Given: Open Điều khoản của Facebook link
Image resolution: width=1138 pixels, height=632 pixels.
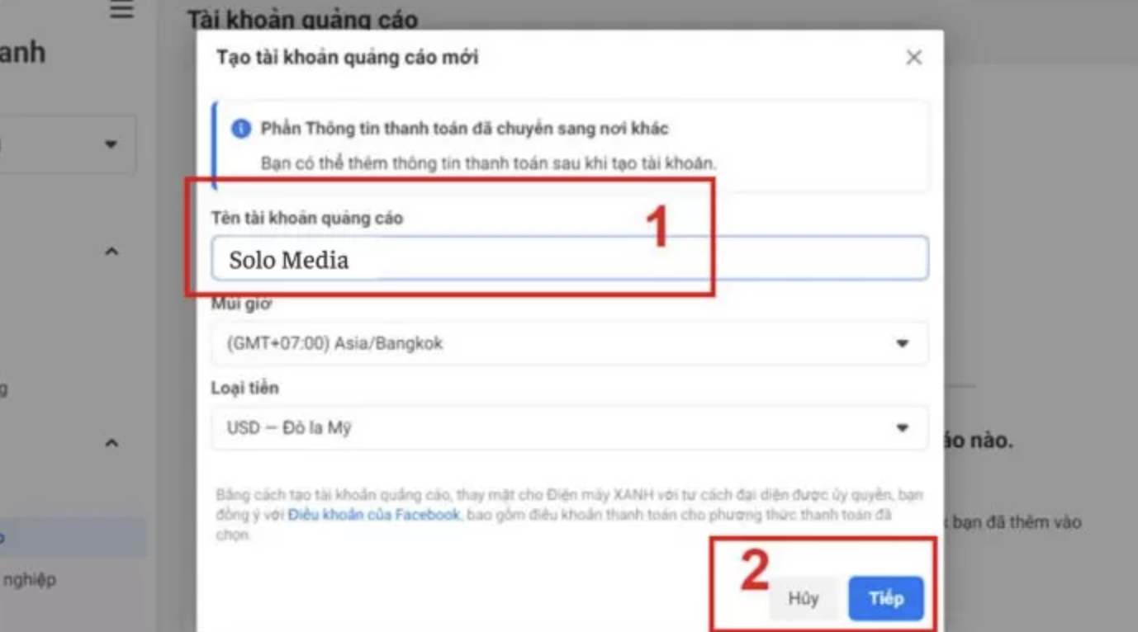Looking at the screenshot, I should 373,515.
